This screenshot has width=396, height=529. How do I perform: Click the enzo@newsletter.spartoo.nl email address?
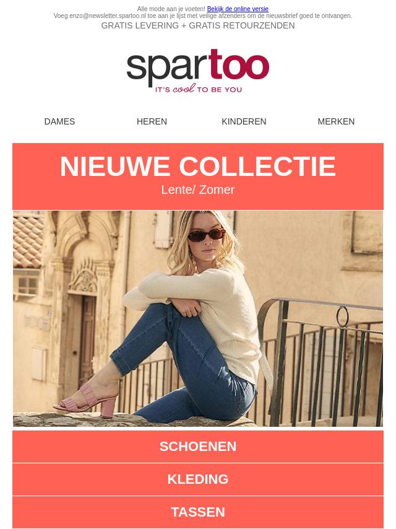pyautogui.click(x=108, y=16)
